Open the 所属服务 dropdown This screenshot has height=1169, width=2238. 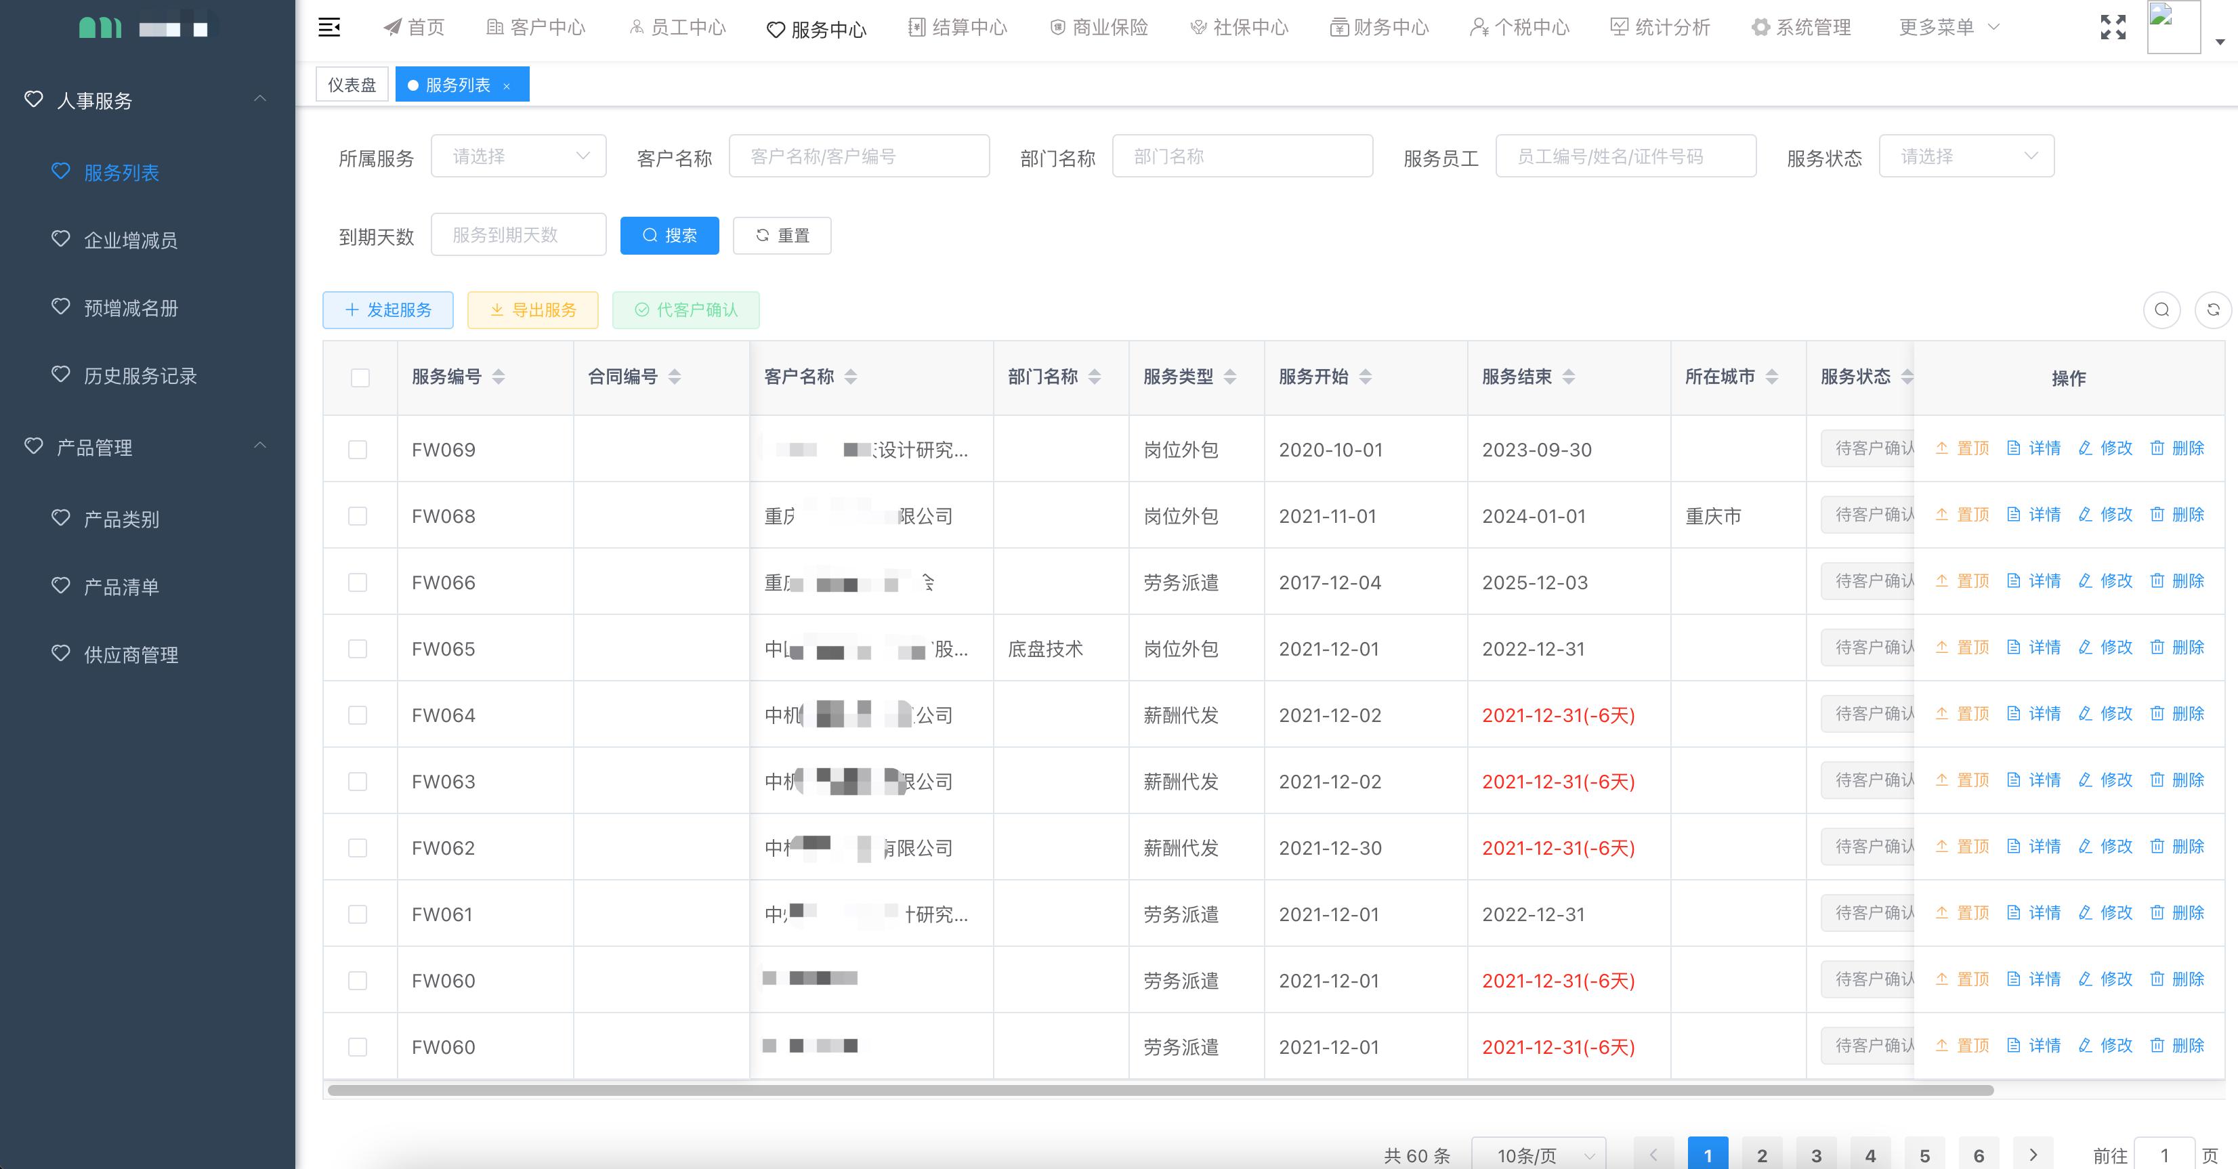click(x=519, y=156)
